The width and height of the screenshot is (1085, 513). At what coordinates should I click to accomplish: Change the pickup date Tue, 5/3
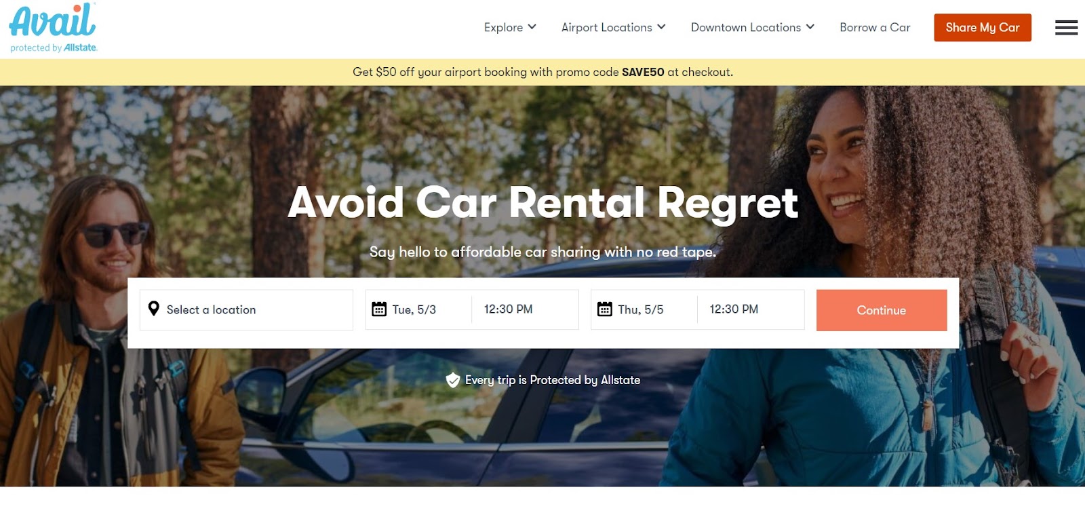coord(418,309)
